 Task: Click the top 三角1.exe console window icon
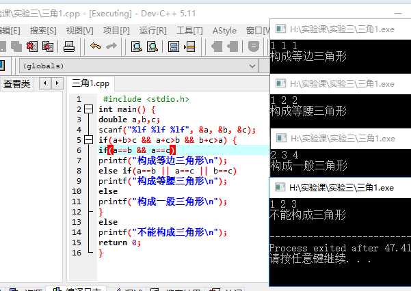(281, 29)
